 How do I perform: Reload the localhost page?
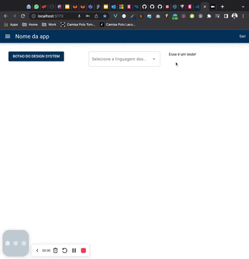click(x=23, y=16)
